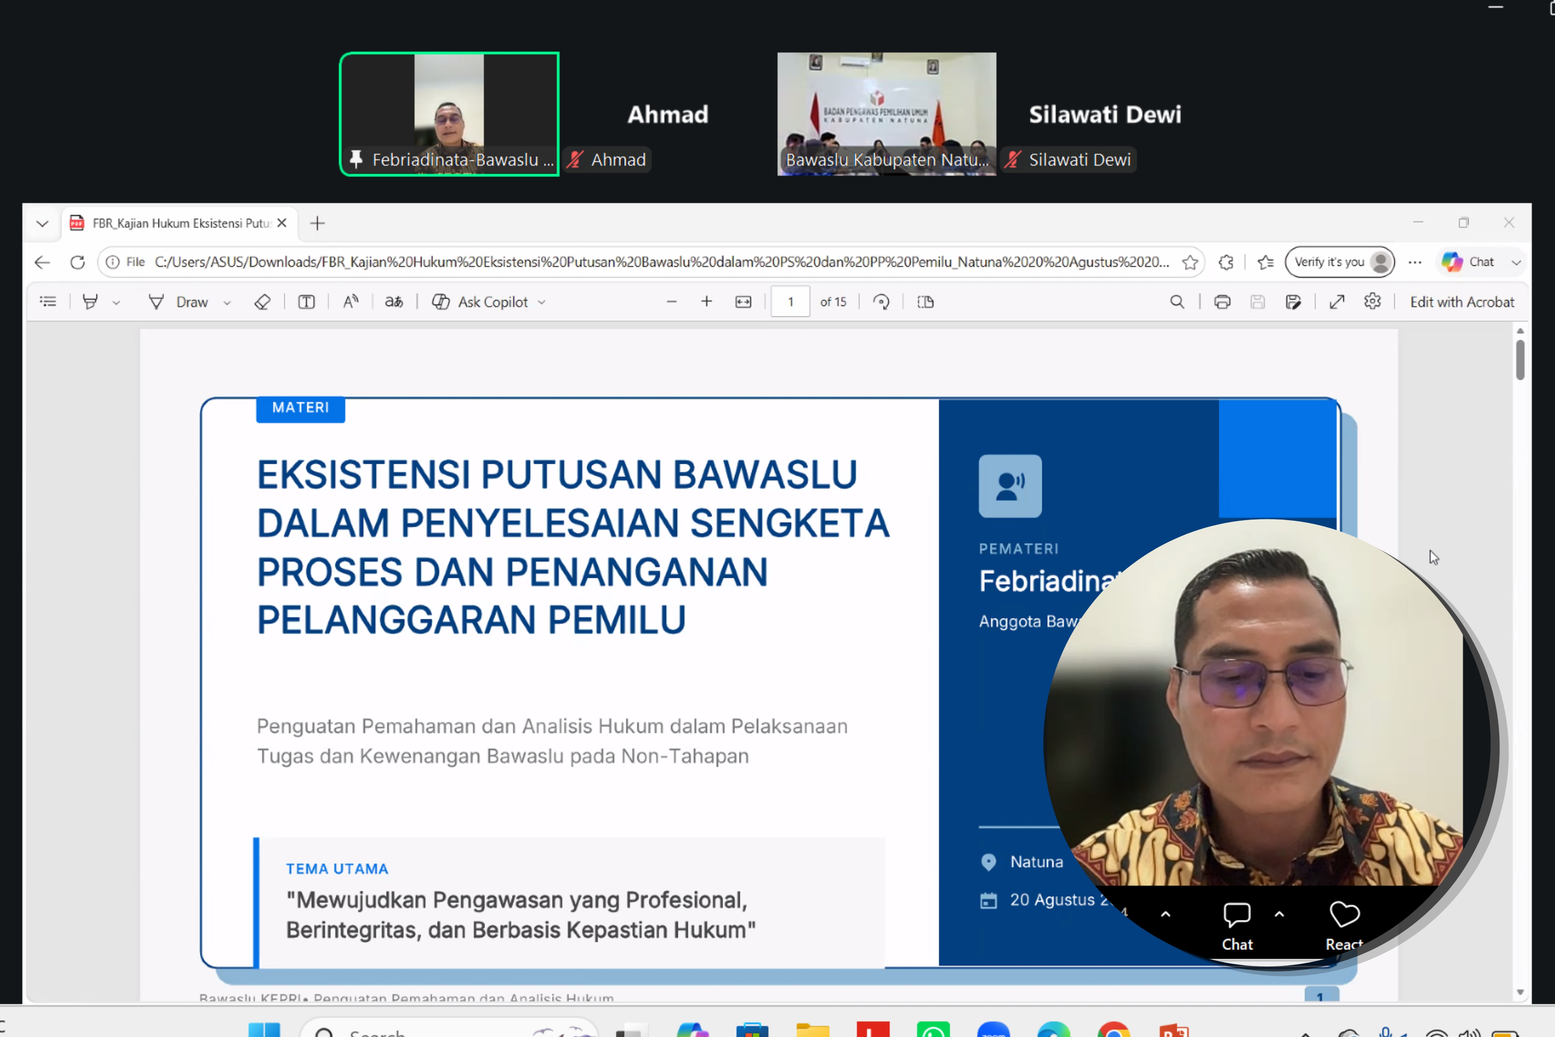
Task: Click the Save as icon
Action: tap(1293, 302)
